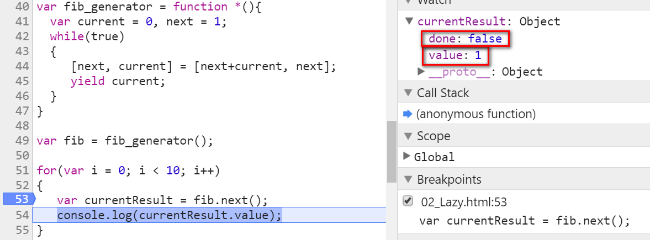650x240 pixels.
Task: Click line number 51 in the gutter
Action: [23, 170]
